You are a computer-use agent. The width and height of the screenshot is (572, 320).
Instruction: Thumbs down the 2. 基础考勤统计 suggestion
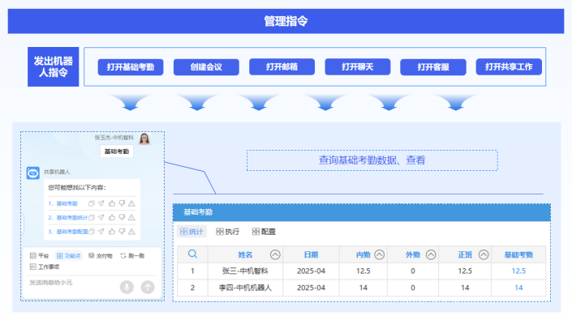click(x=122, y=217)
